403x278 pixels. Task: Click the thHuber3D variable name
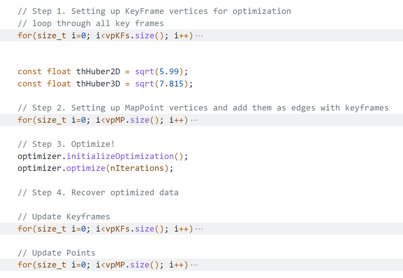point(98,84)
